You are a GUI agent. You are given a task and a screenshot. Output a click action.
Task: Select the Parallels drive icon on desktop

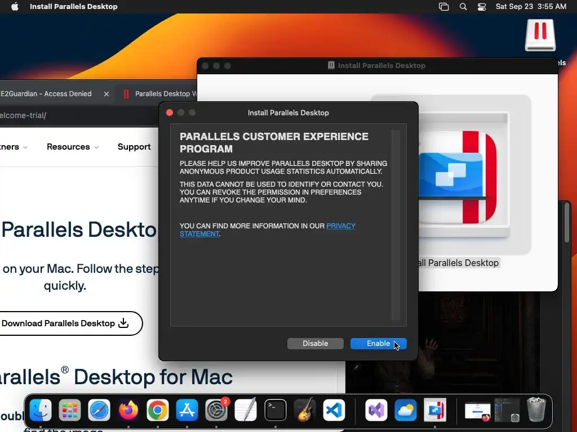(540, 35)
